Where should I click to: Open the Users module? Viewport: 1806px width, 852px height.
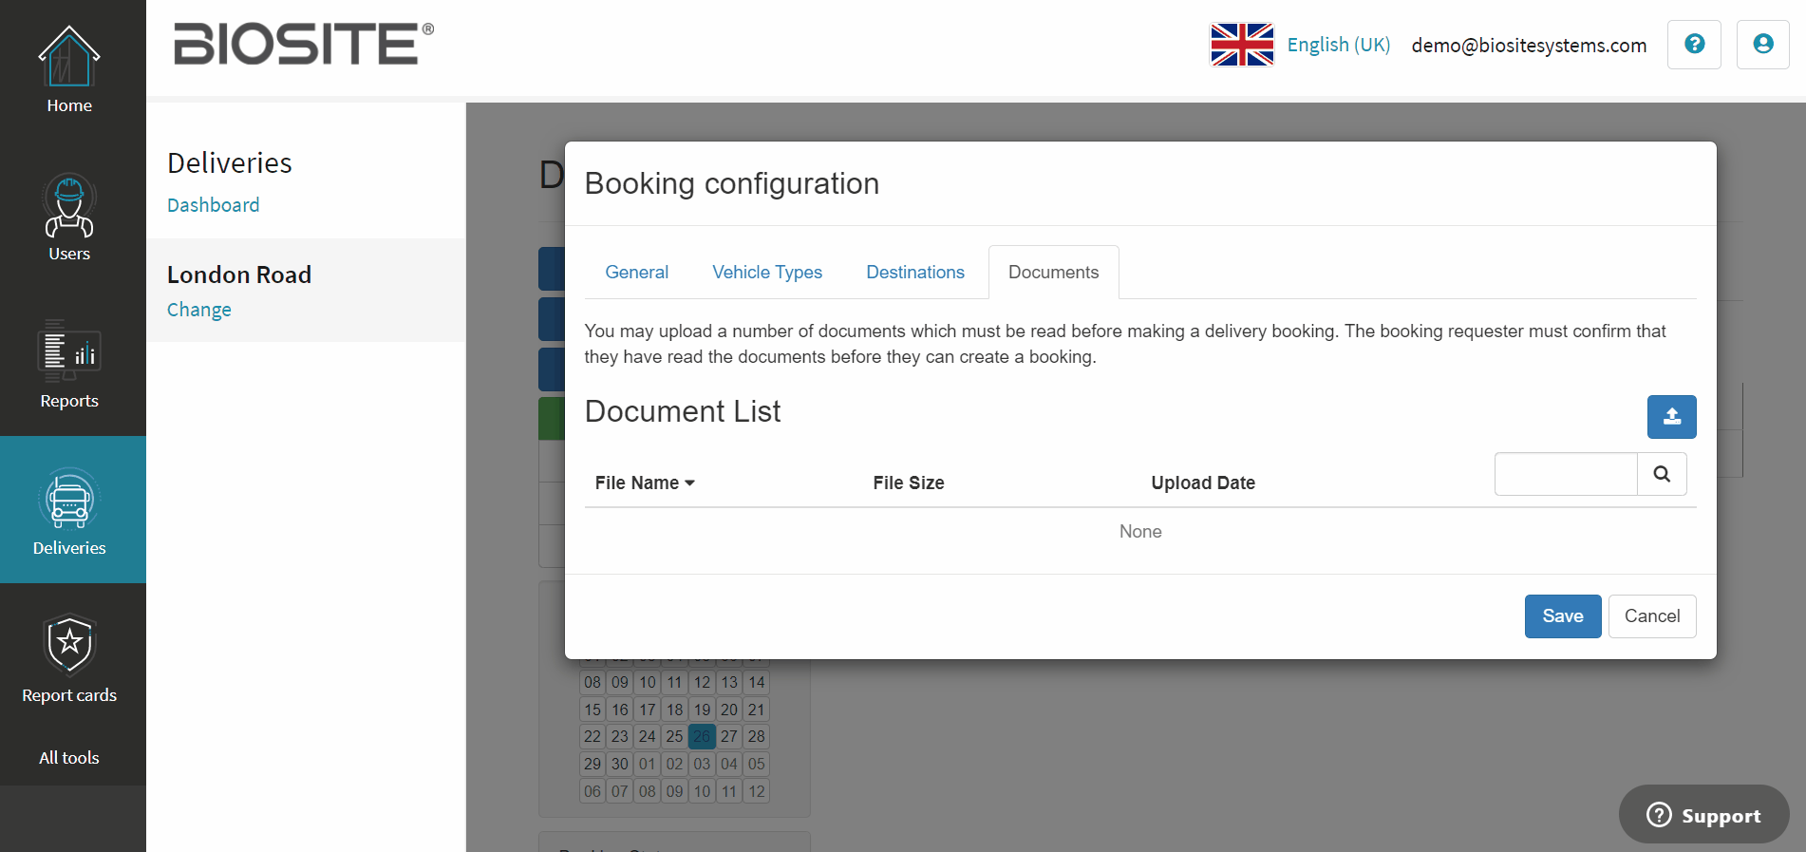coord(69,218)
